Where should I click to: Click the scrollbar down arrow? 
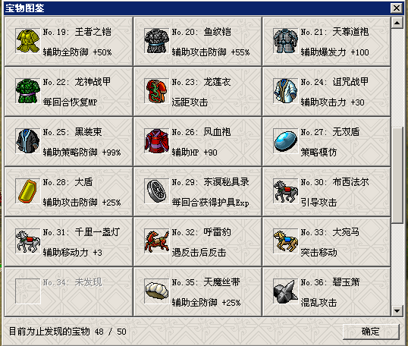397,310
